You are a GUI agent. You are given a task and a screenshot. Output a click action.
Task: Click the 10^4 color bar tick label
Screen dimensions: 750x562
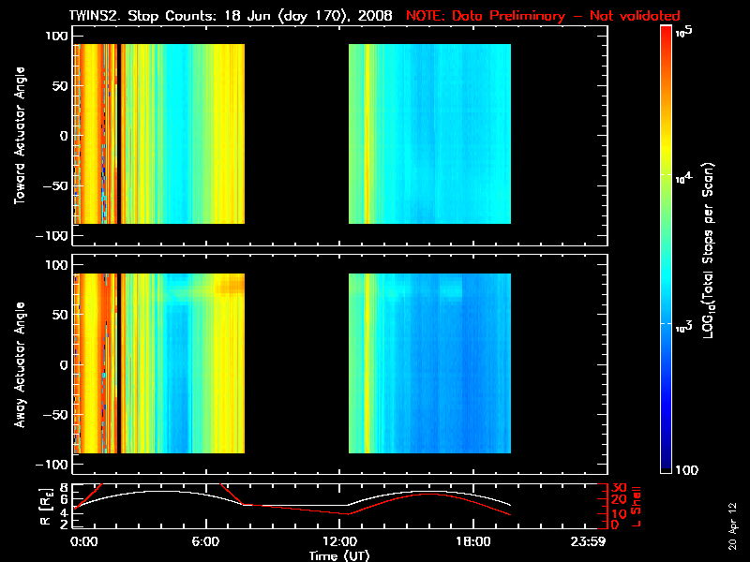tap(683, 175)
